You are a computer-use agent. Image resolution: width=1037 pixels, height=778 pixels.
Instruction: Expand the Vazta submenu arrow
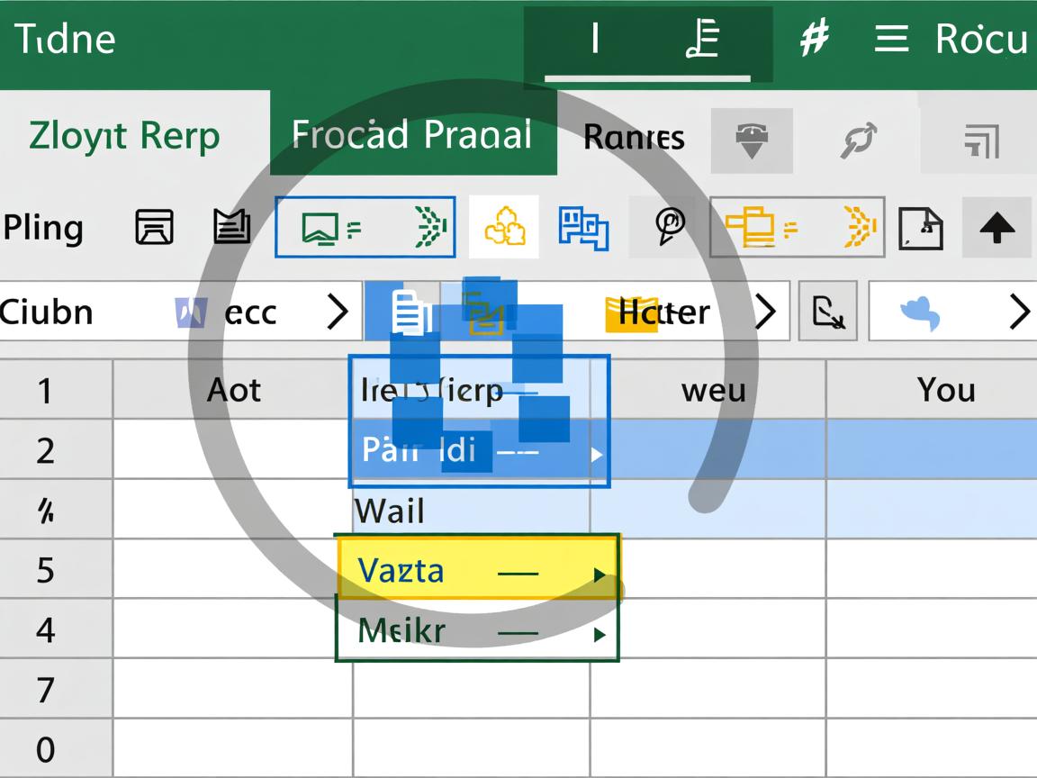(599, 574)
